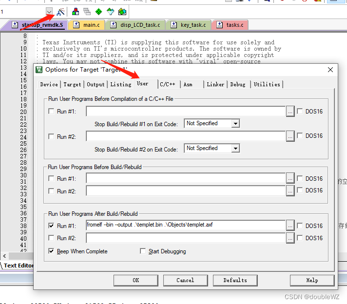Toggle Beep When Complete checkbox

point(51,251)
